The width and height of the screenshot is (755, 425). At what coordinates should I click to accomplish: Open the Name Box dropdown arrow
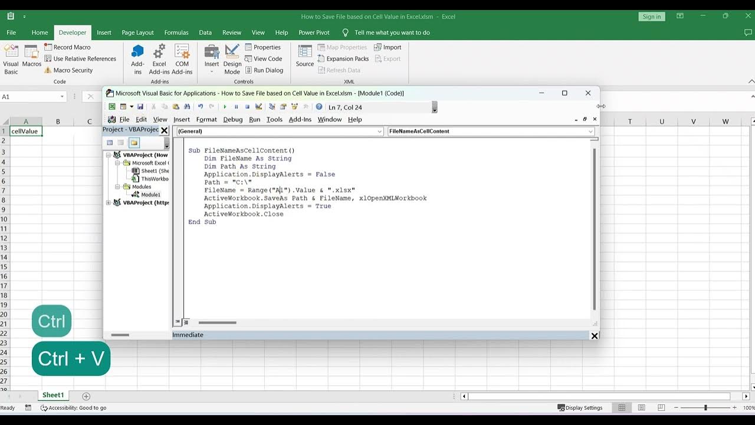coord(62,97)
